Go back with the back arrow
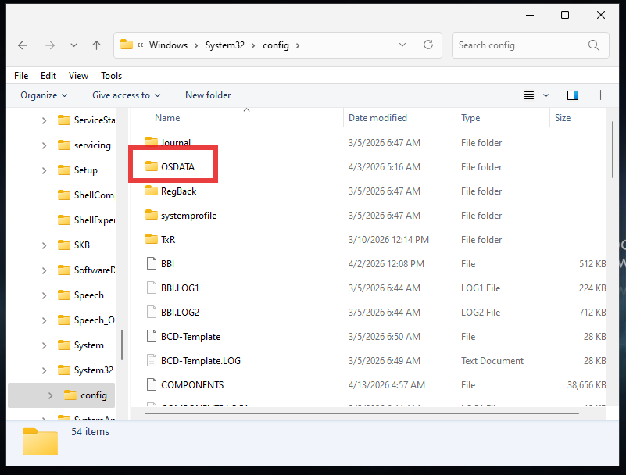626x475 pixels. click(x=23, y=45)
